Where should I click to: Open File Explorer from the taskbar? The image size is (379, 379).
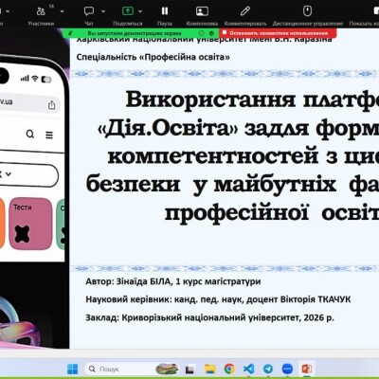209,369
